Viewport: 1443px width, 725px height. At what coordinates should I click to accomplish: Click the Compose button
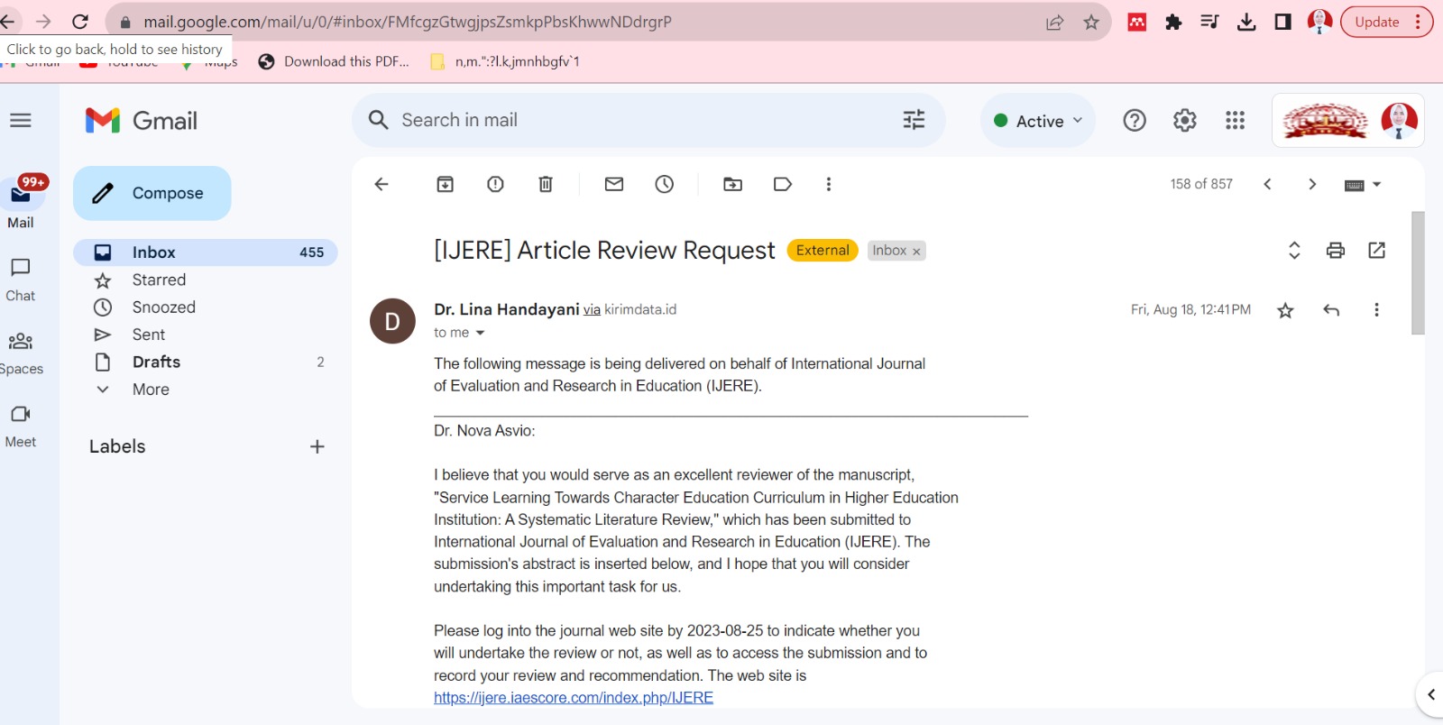(152, 193)
